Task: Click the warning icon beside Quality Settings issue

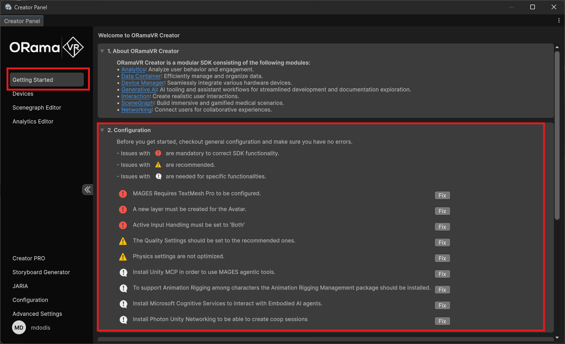Action: click(123, 241)
